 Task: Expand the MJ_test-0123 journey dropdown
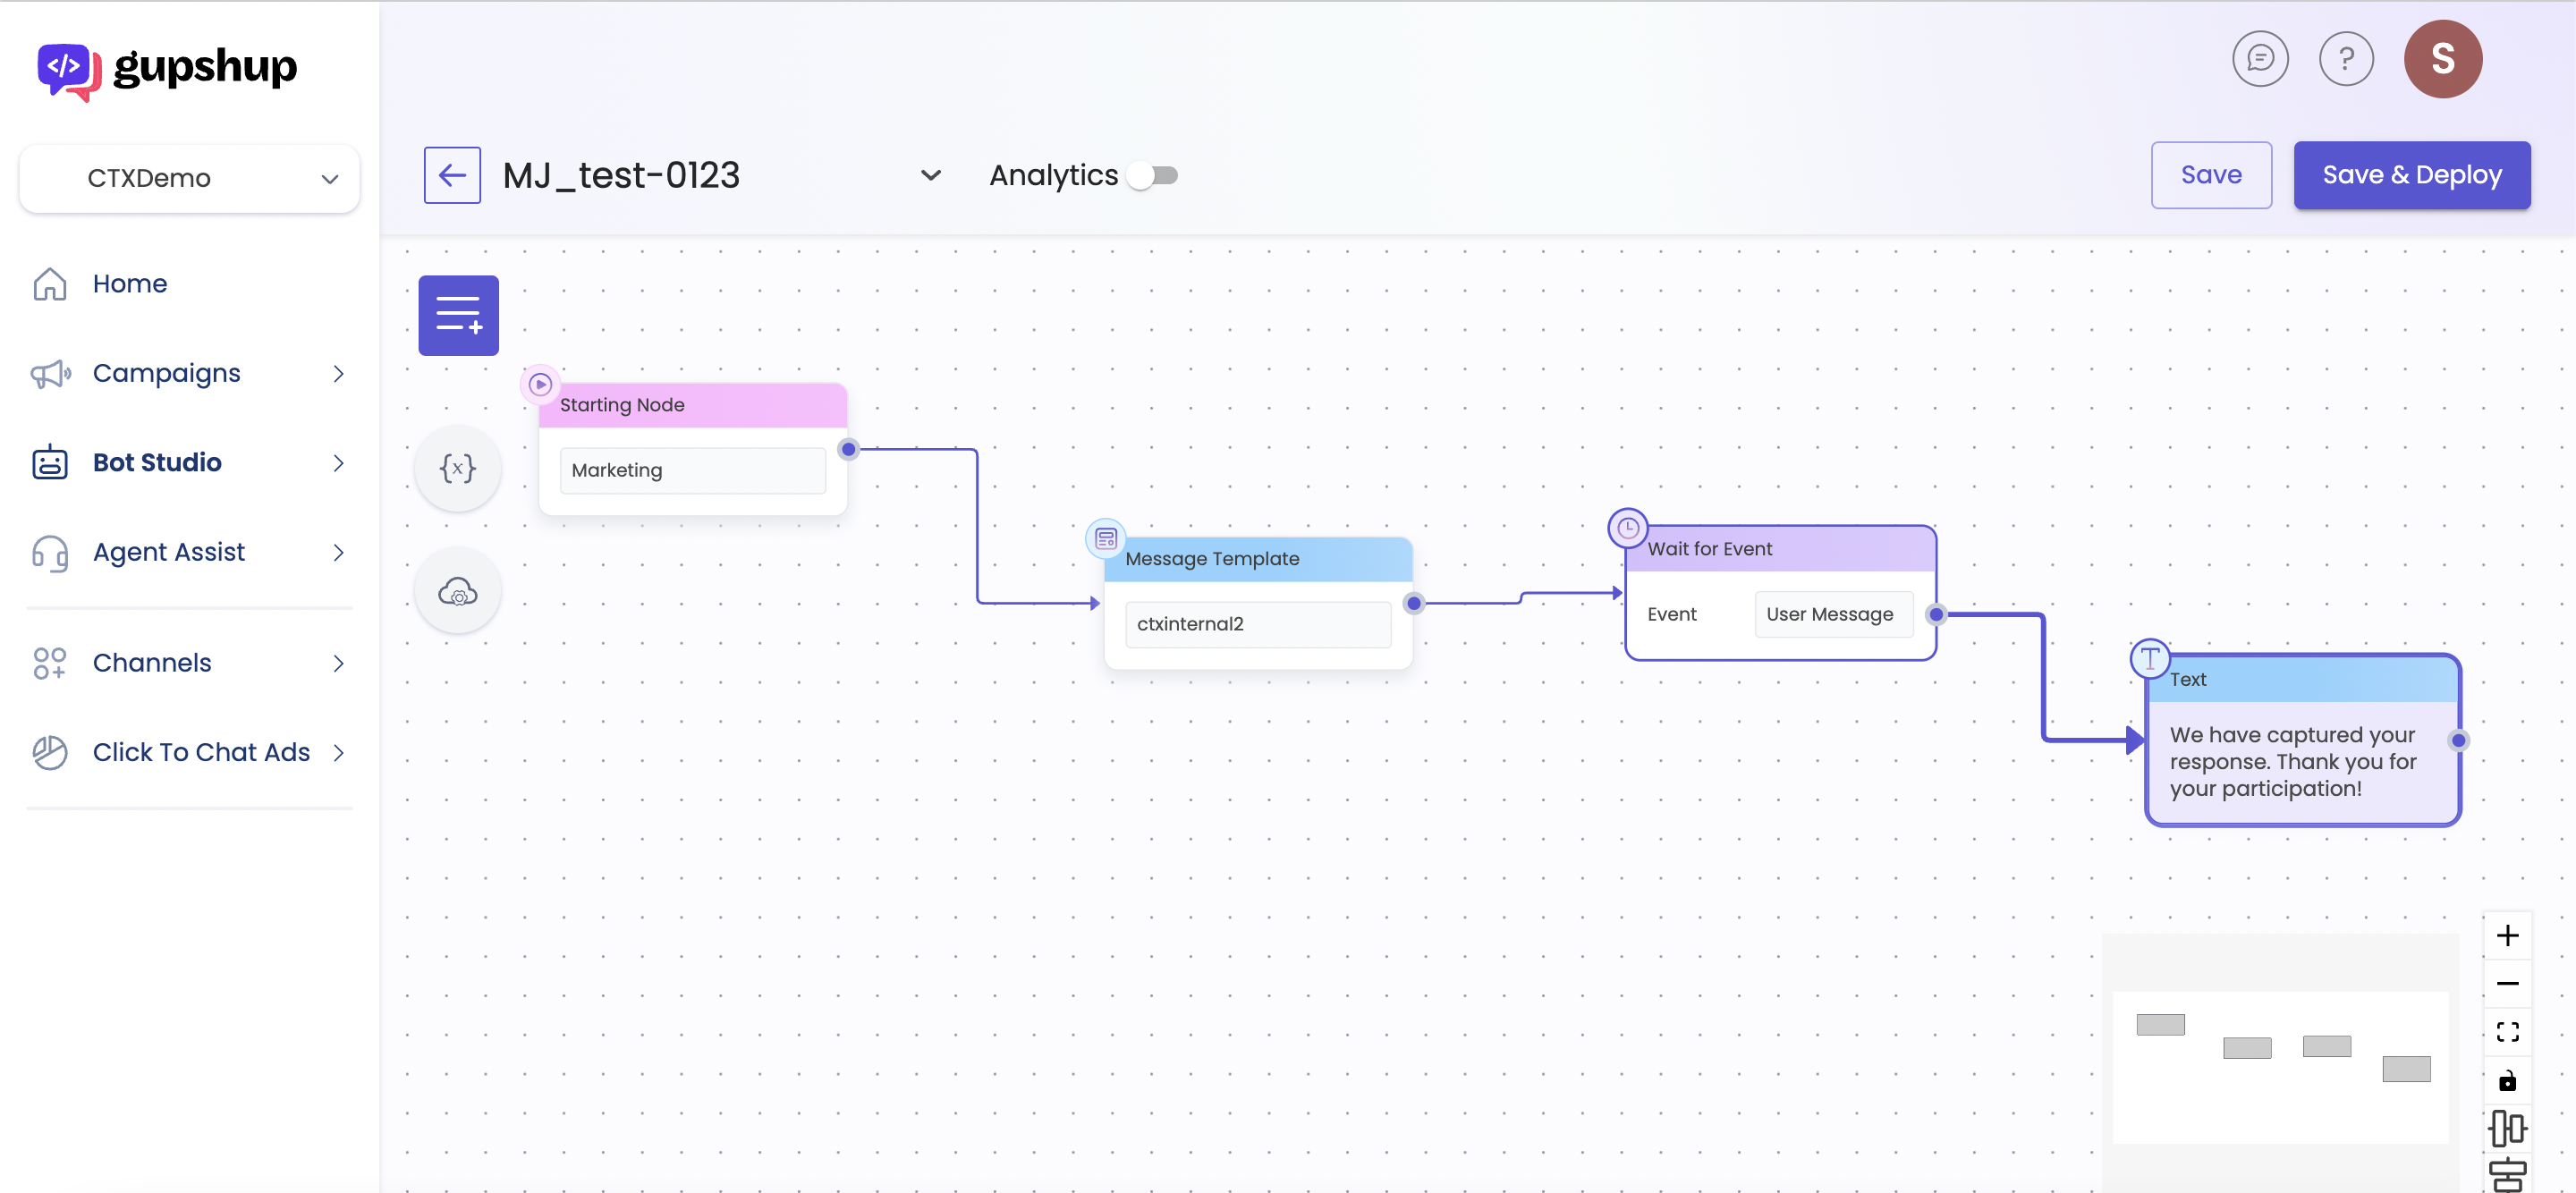tap(930, 176)
